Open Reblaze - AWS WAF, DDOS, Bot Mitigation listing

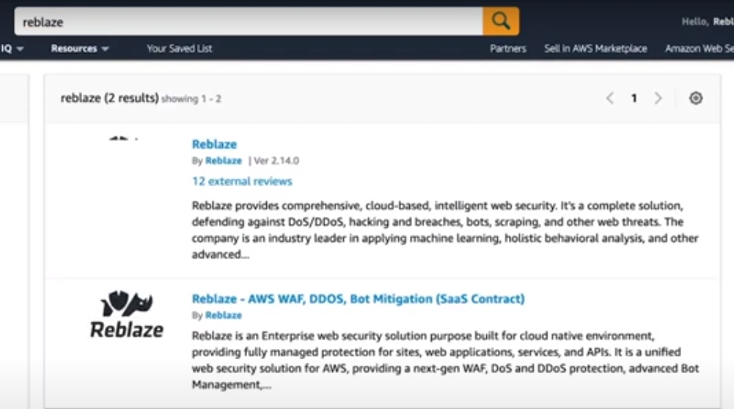(358, 299)
